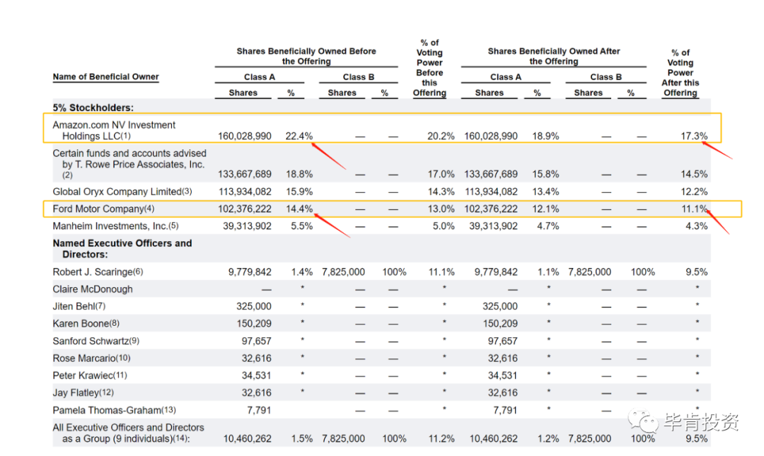Click Amazon's 17.3% voting power after offering
The height and width of the screenshot is (456, 764).
(x=694, y=136)
